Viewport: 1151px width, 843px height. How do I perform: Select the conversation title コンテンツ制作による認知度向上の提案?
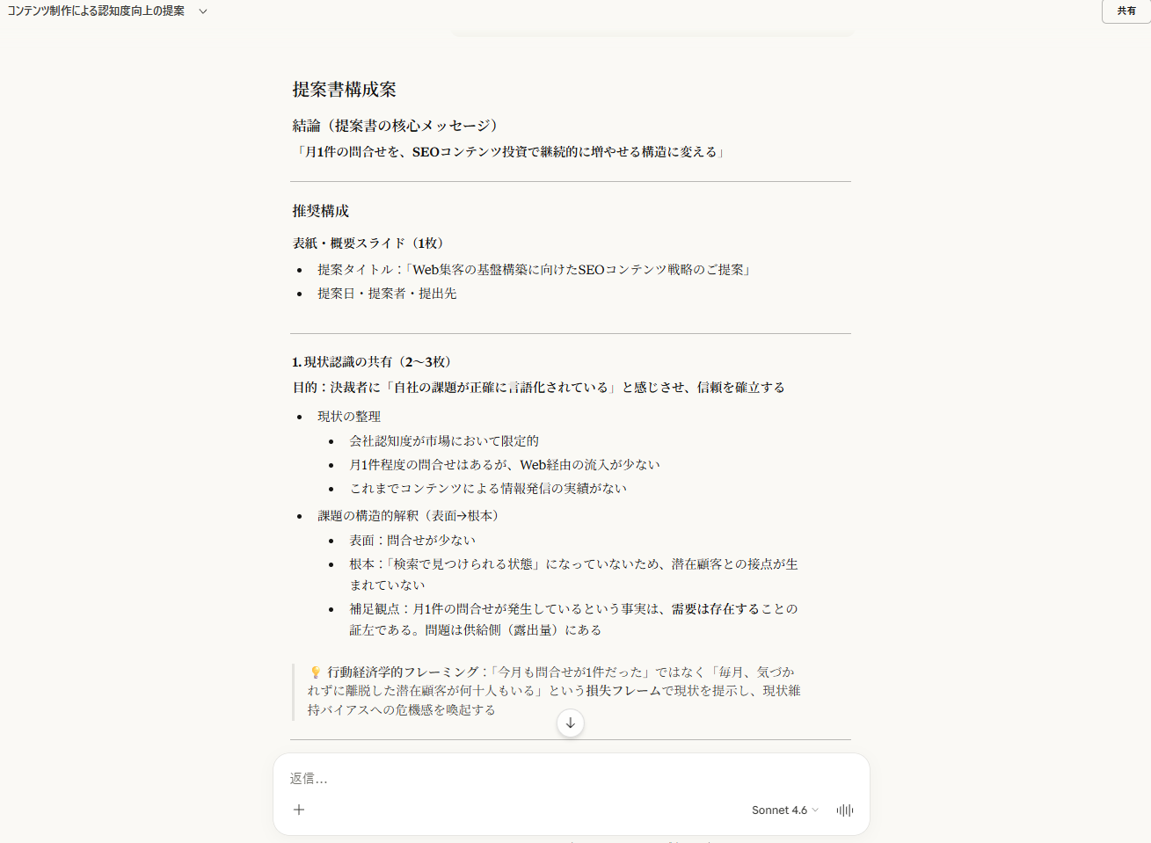[x=97, y=11]
